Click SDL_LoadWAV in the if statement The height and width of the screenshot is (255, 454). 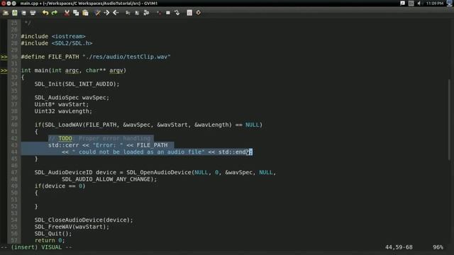click(63, 125)
